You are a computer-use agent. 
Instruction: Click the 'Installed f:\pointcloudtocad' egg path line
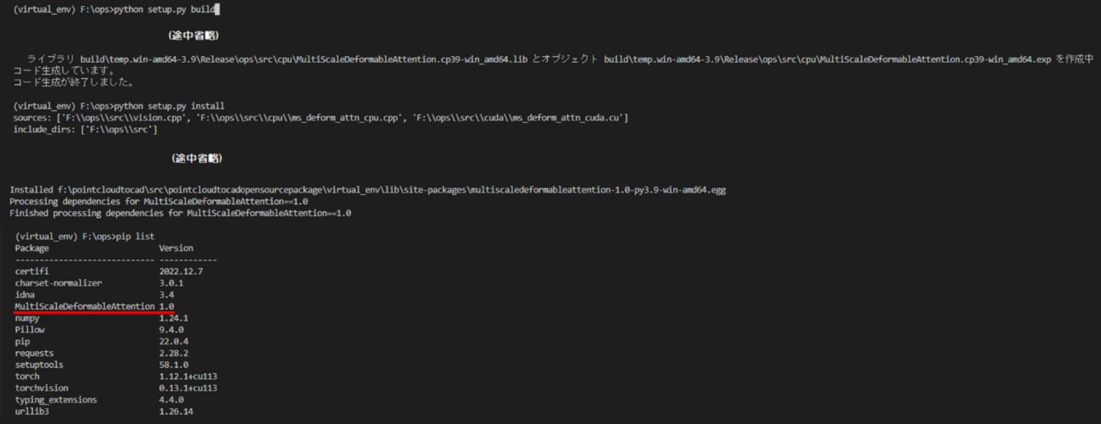pos(367,190)
